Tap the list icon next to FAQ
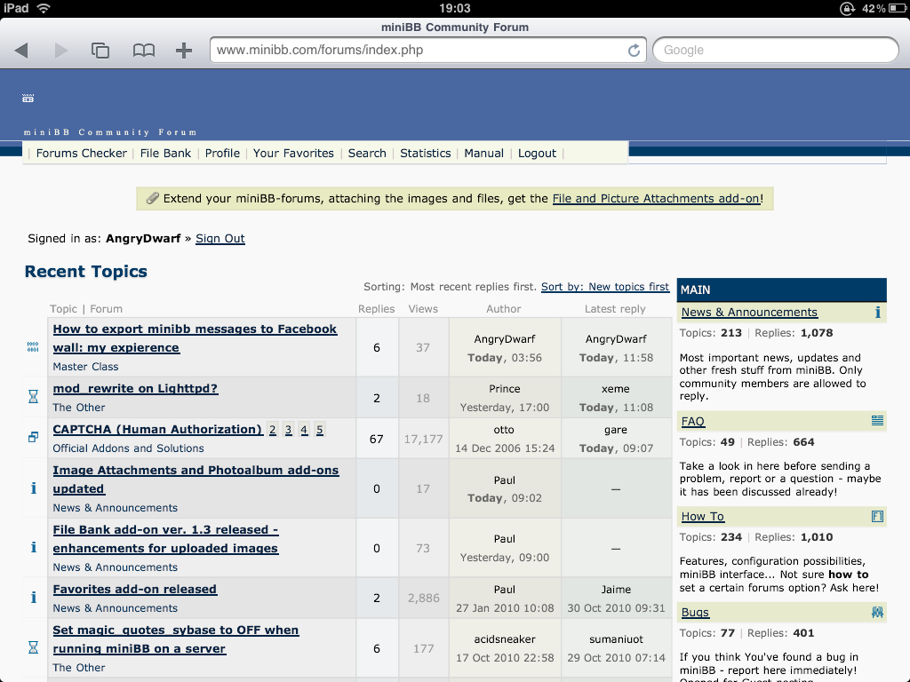 tap(877, 421)
